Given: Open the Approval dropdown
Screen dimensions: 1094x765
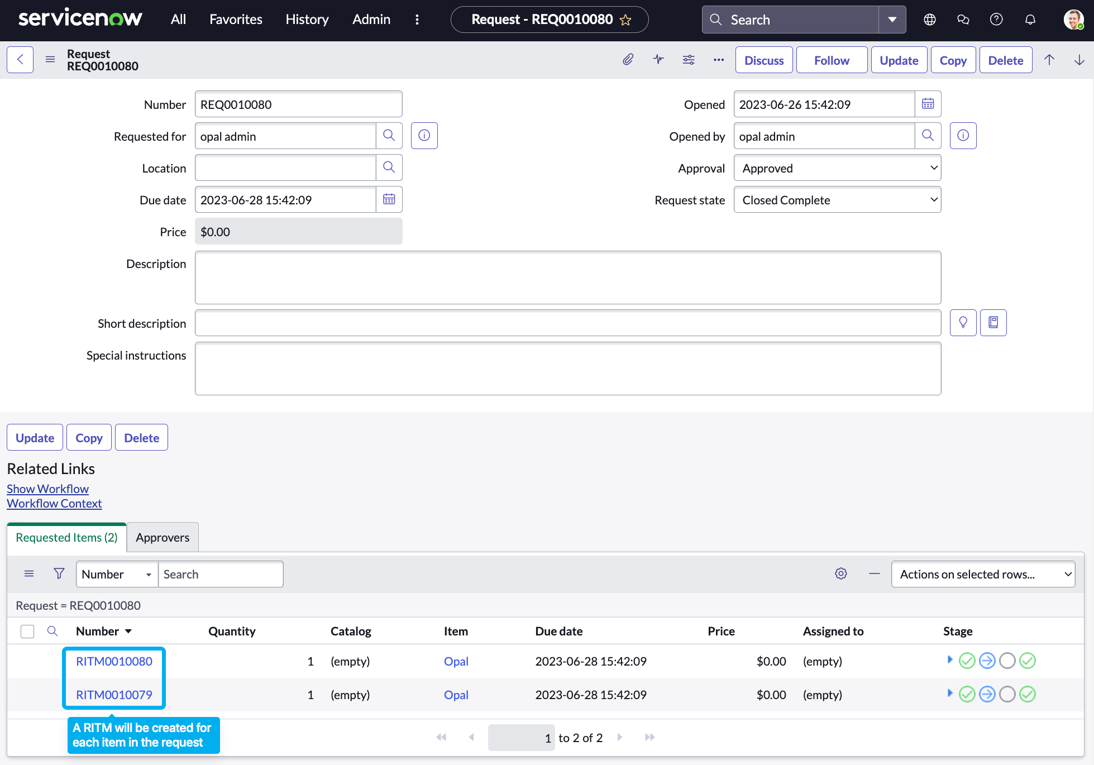Looking at the screenshot, I should click(x=837, y=168).
